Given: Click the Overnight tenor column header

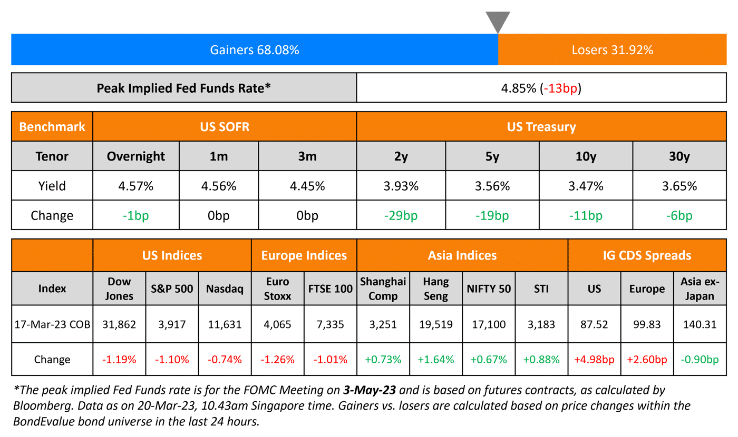Looking at the screenshot, I should coord(135,156).
